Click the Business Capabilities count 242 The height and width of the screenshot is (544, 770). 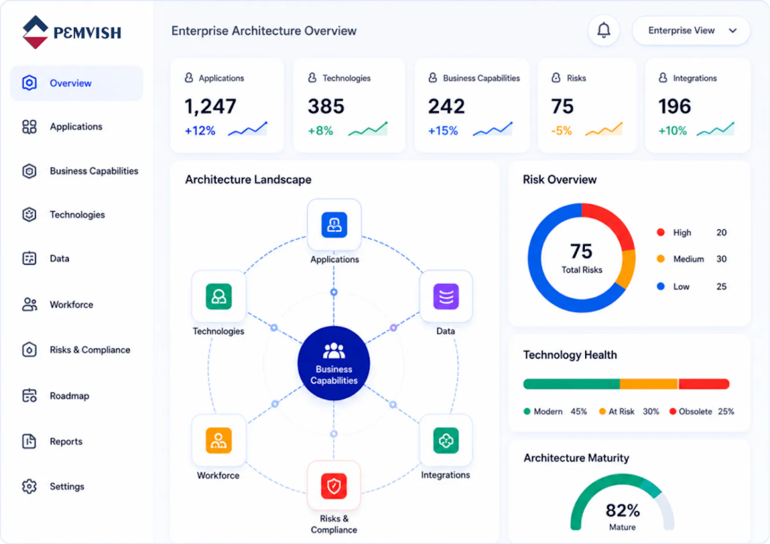(447, 106)
